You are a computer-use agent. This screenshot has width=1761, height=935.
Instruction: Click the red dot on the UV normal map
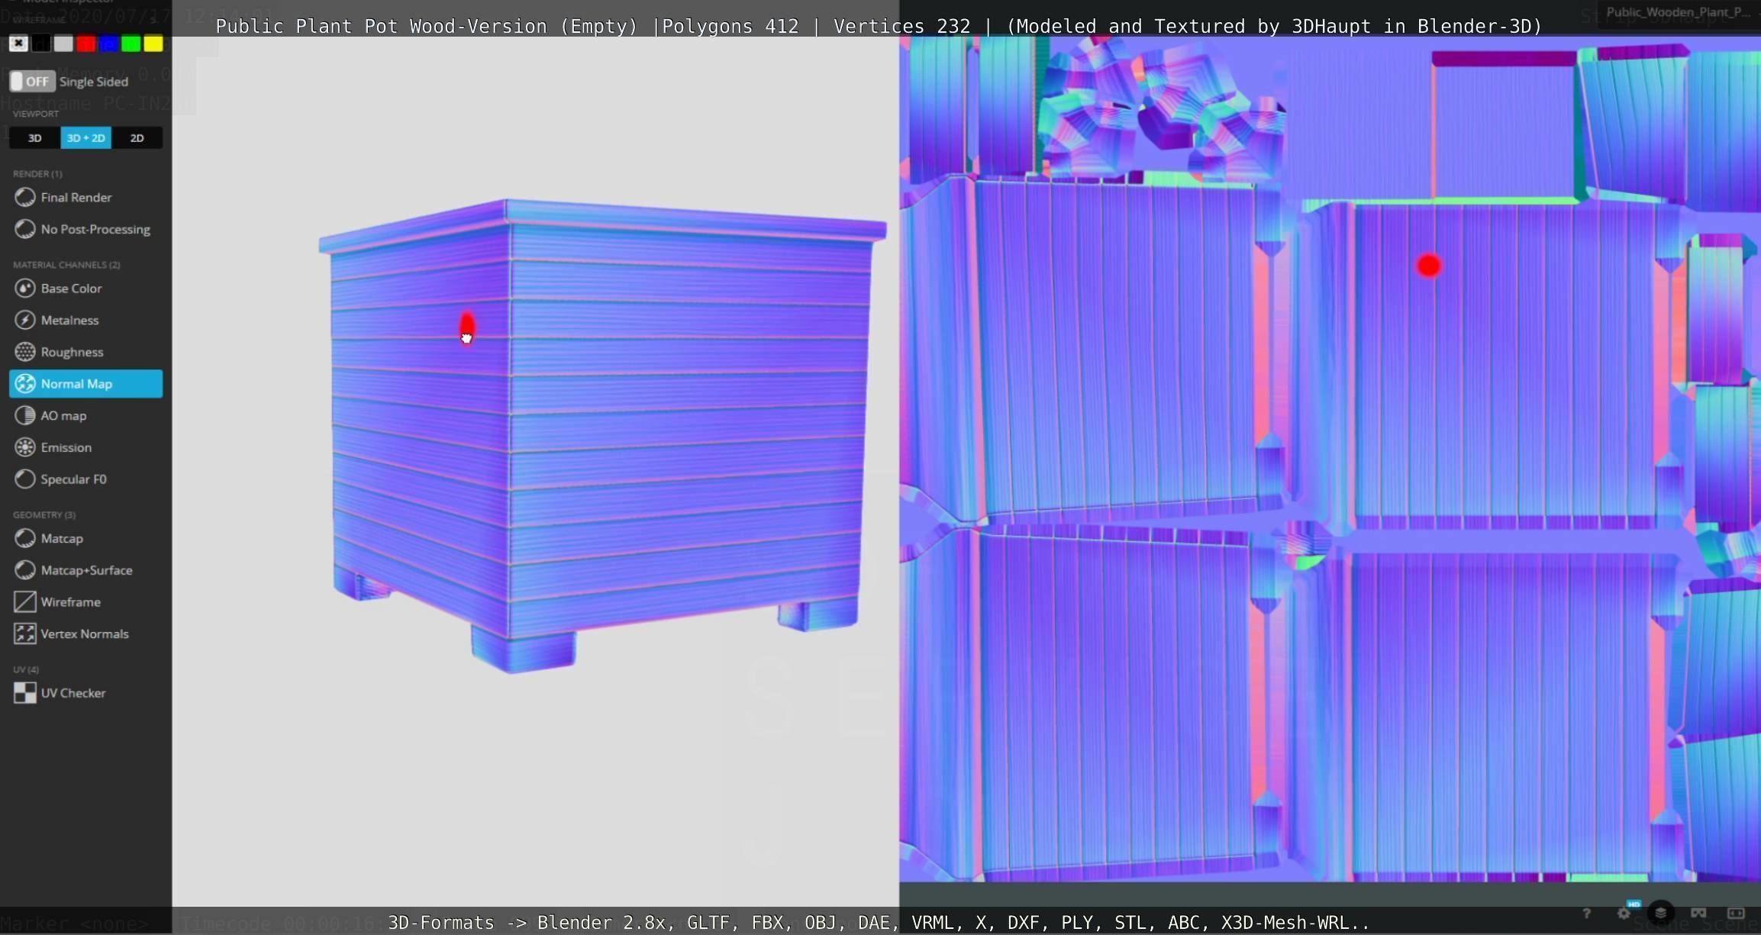(1429, 266)
